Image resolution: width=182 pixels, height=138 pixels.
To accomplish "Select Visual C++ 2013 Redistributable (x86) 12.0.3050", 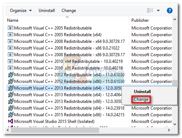I will point(68,101).
